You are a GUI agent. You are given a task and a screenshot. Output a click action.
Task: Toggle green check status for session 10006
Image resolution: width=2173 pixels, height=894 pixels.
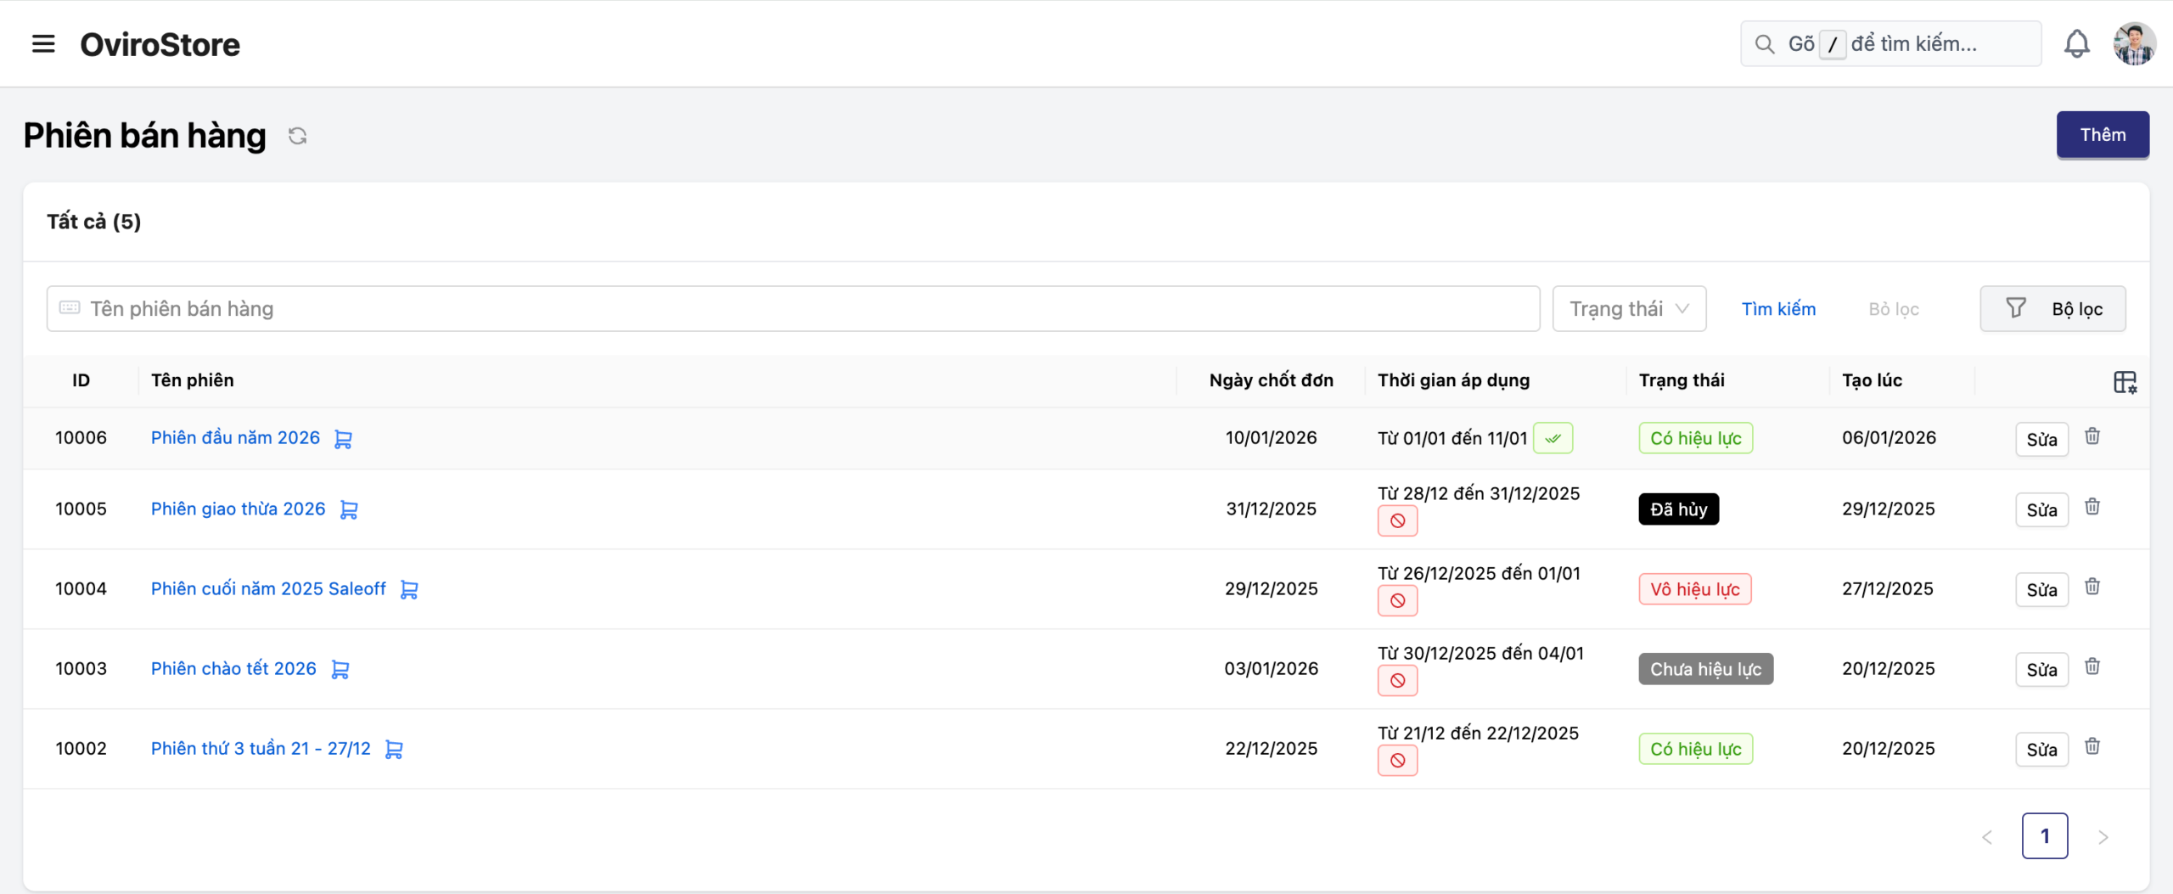click(x=1553, y=439)
